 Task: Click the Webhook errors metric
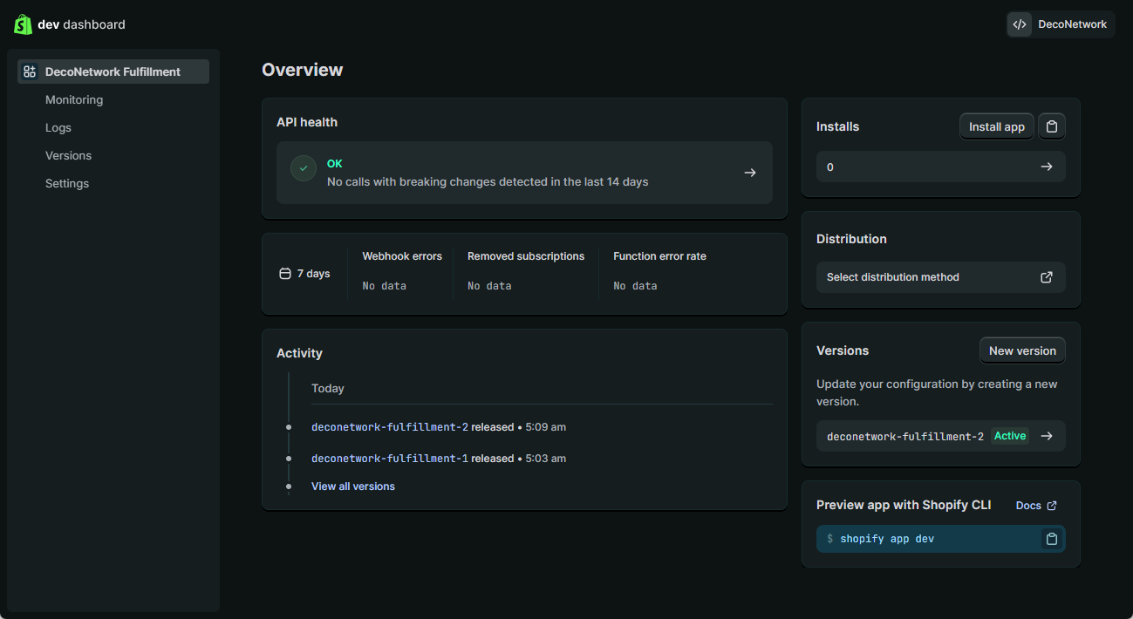[402, 270]
